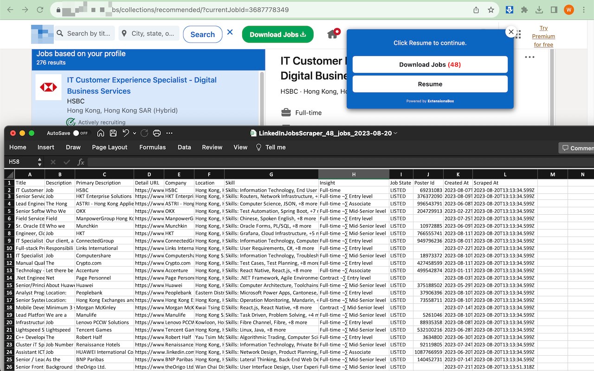
Task: Click the Excel Home icon in title bar
Action: [x=101, y=133]
